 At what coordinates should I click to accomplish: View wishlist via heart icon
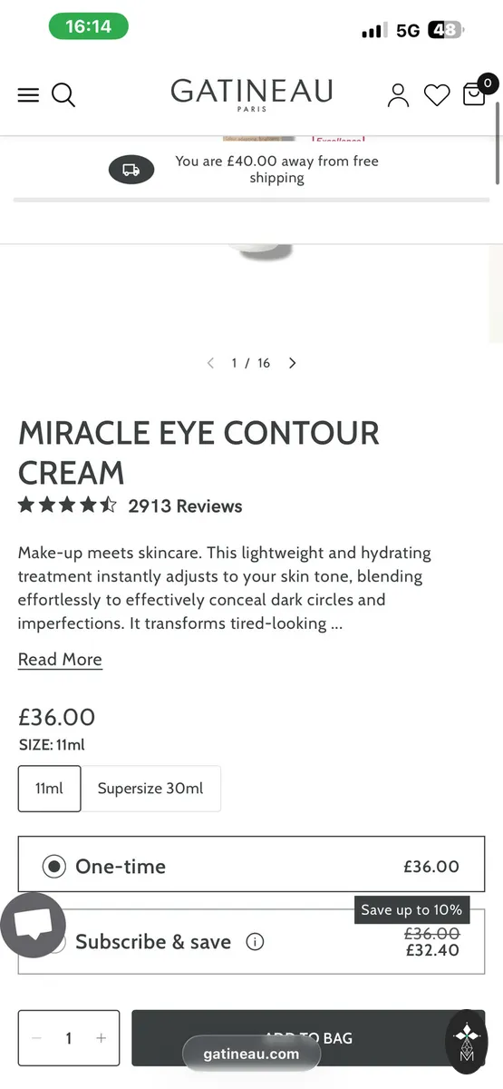437,94
